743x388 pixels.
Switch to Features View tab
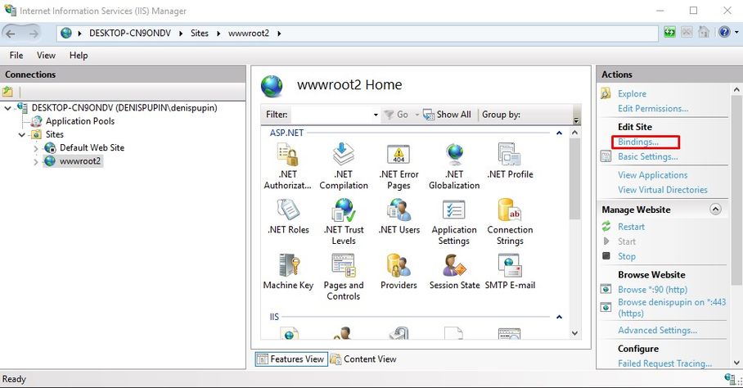[x=291, y=359]
